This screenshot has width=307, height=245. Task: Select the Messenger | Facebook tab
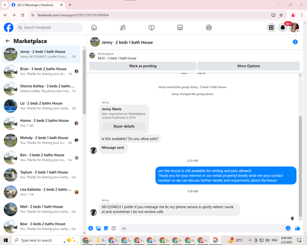37,5
